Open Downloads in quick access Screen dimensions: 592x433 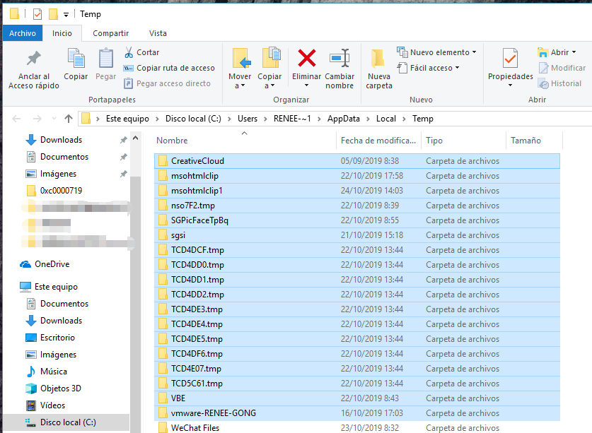click(x=61, y=140)
